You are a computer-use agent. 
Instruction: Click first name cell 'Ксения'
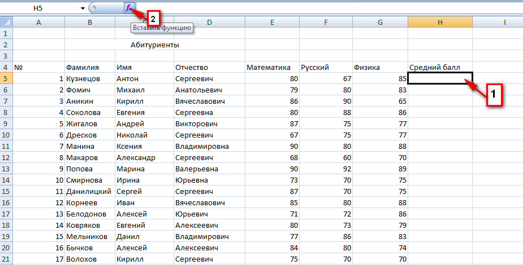pos(144,146)
